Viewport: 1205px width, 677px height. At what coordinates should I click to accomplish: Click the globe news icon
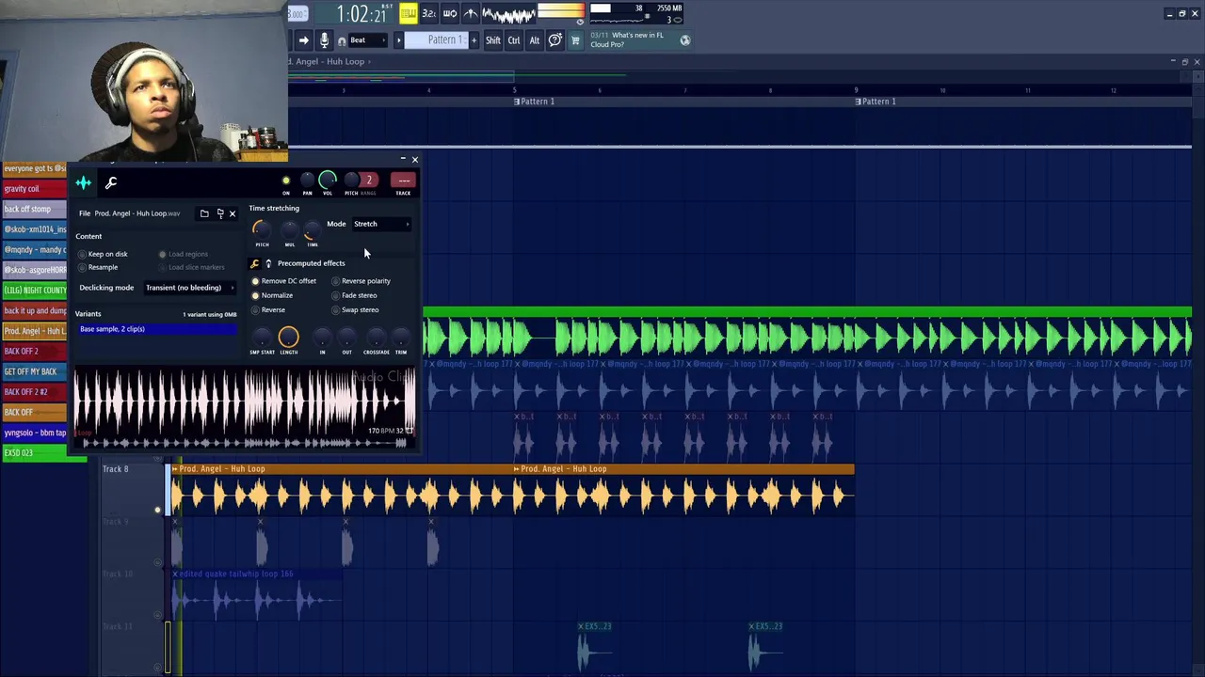[685, 40]
